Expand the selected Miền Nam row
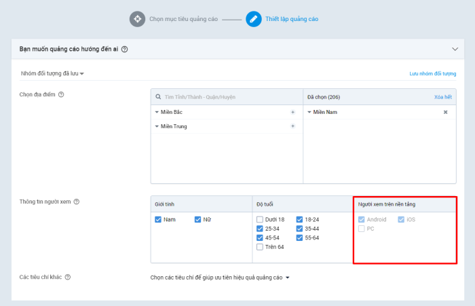Viewport: 475px width, 306px height. (x=309, y=112)
